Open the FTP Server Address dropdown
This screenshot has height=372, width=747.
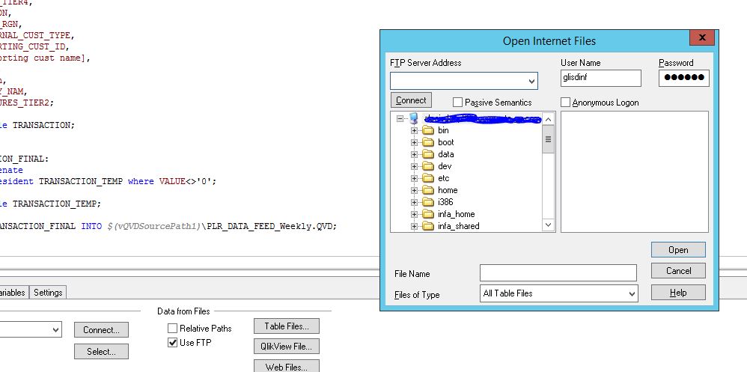pos(531,81)
